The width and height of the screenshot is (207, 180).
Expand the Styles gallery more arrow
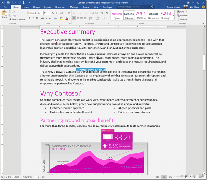tap(173, 19)
